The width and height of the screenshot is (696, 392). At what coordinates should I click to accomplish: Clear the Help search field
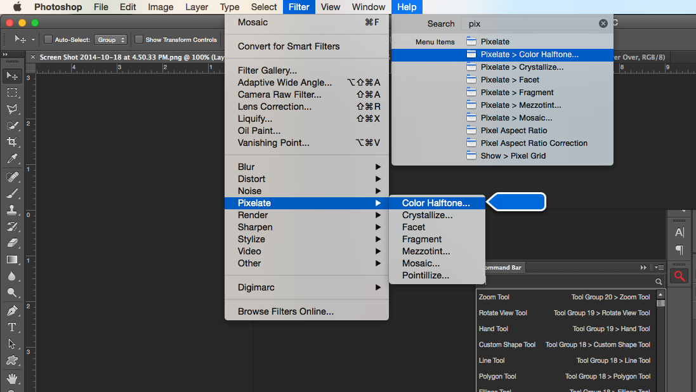coord(603,23)
